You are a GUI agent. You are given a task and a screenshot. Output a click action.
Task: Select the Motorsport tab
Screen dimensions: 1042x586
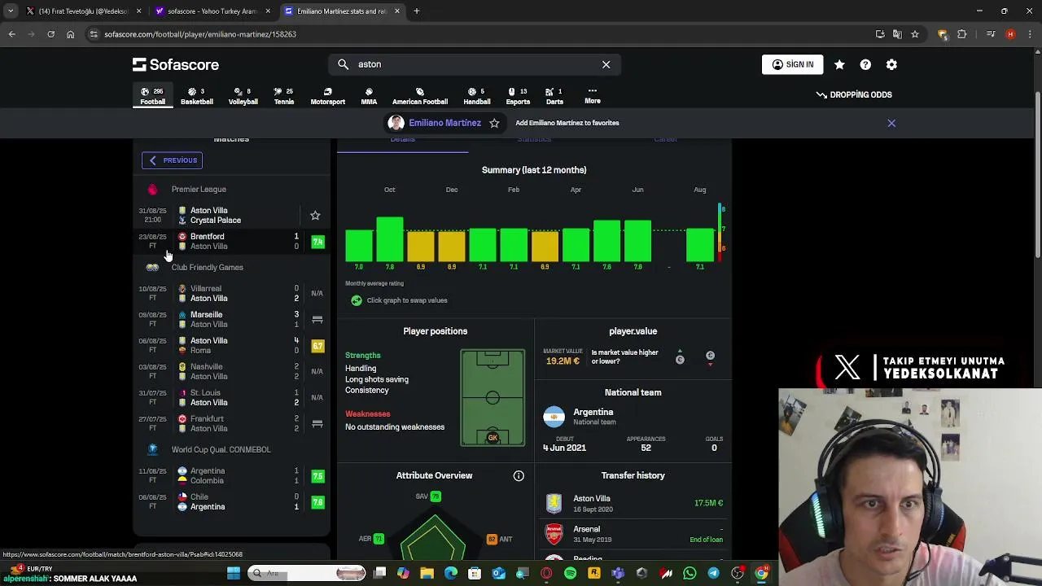click(327, 96)
